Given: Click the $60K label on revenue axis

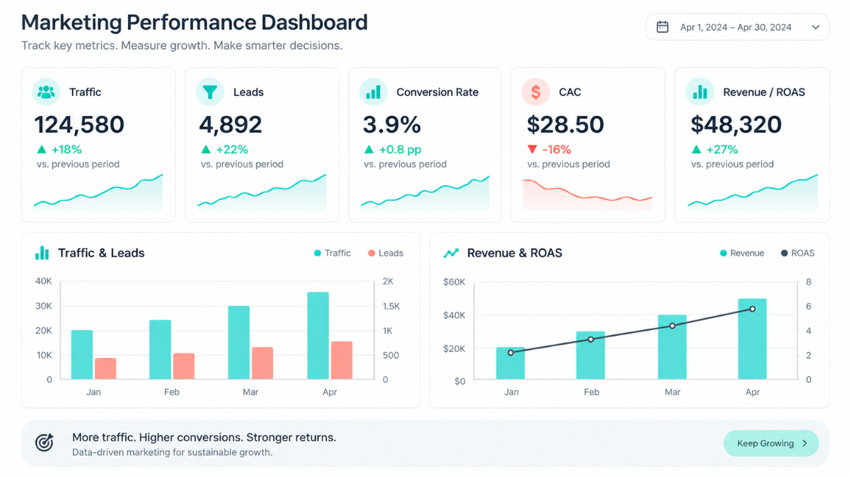Looking at the screenshot, I should [x=454, y=282].
